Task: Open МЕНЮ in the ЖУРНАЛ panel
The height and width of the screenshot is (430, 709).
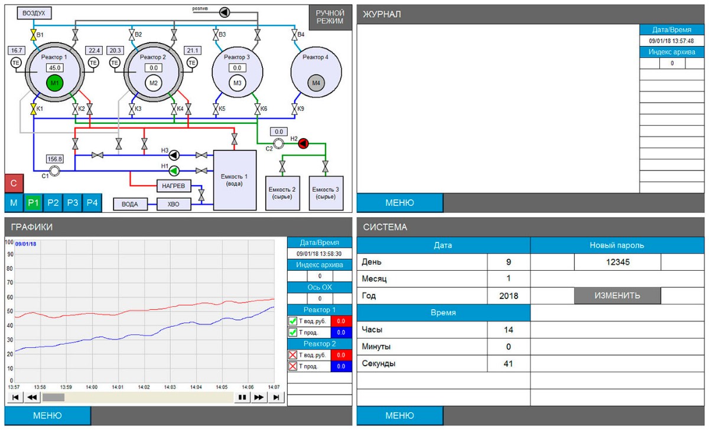Action: pos(399,203)
